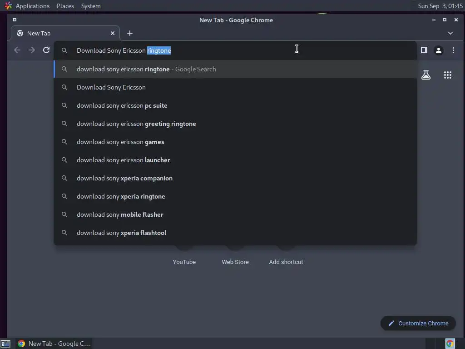The width and height of the screenshot is (465, 349).
Task: Pick 'download sony ericsson games' suggestion
Action: [235, 142]
